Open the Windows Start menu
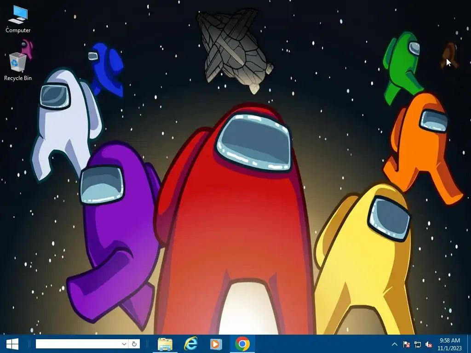 click(12, 344)
